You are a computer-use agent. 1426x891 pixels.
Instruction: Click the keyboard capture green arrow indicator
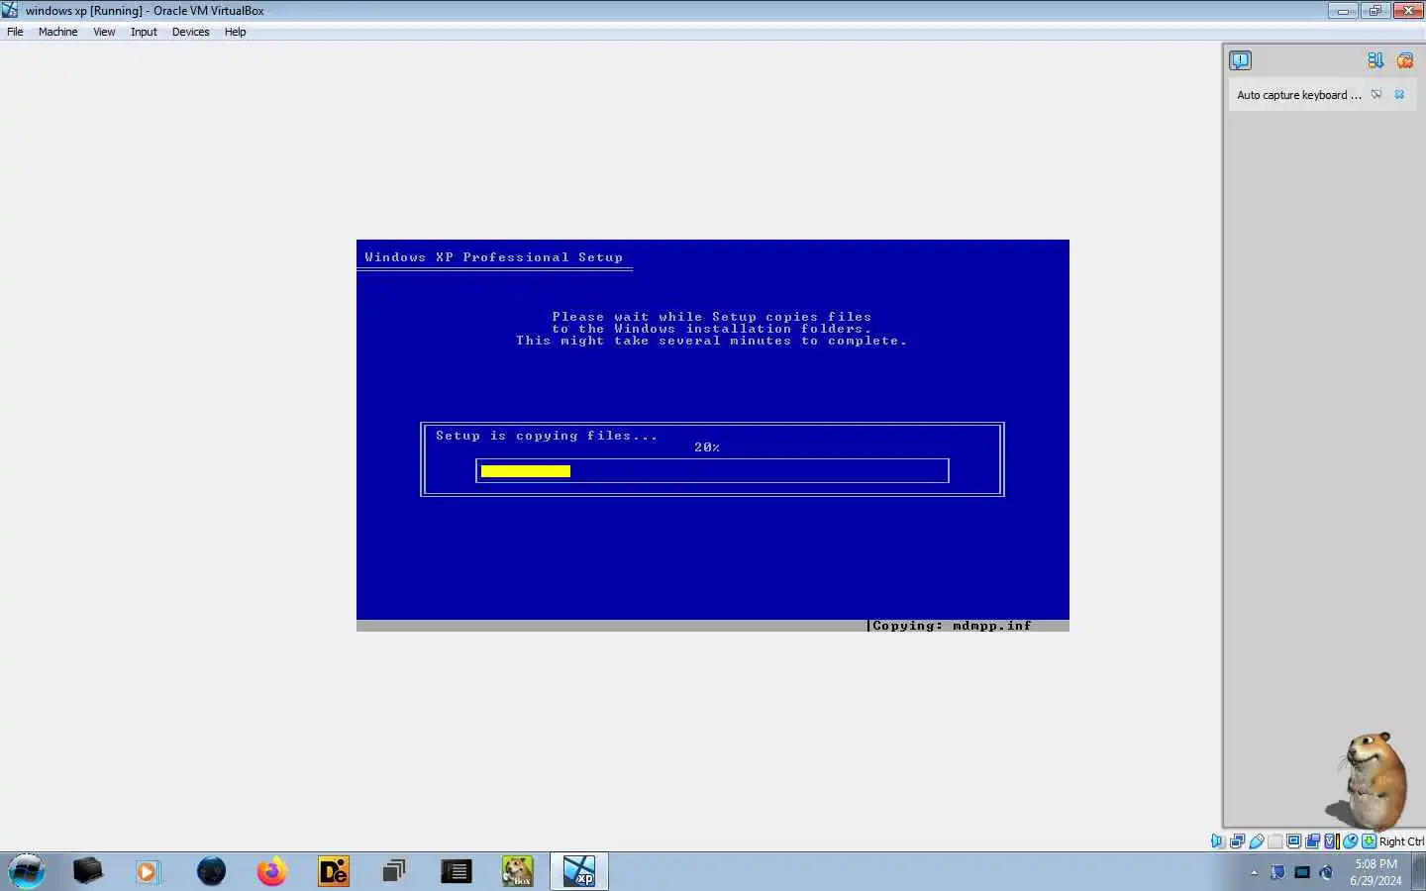[1369, 841]
